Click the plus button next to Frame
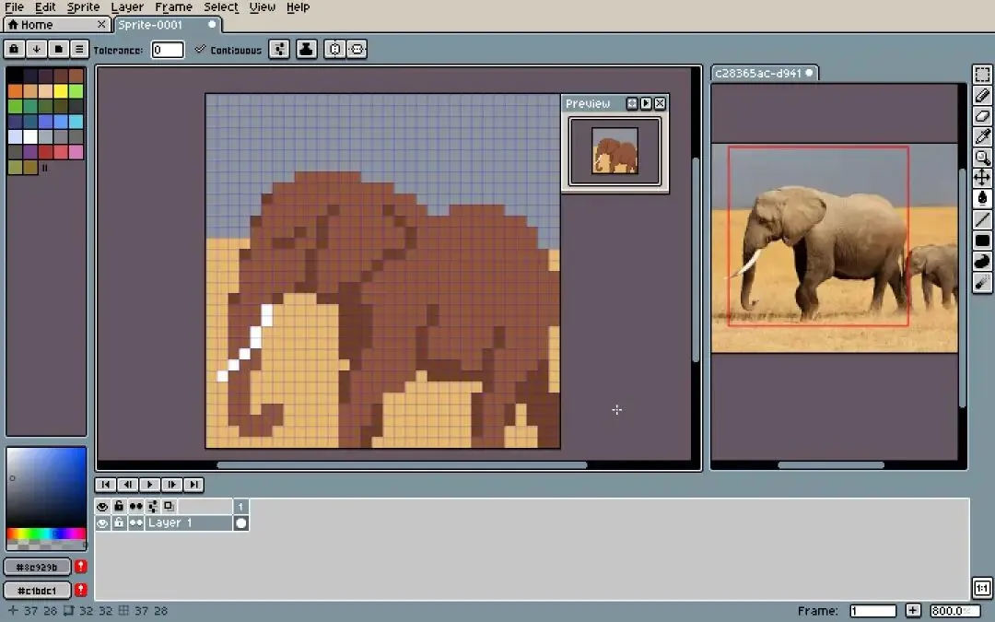Screen dimensions: 995x622 [912, 611]
